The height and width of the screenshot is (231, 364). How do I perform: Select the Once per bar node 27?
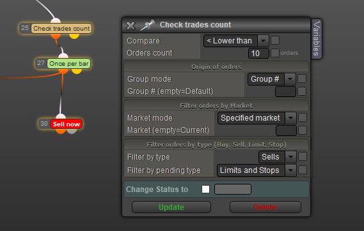tap(63, 63)
